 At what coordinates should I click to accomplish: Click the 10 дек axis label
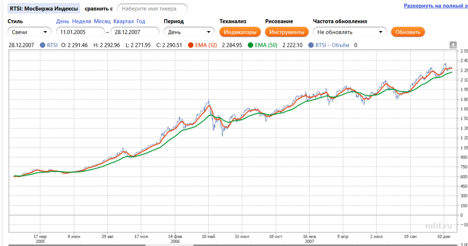click(x=444, y=236)
